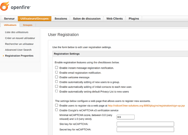Open Rechercher un utilisateur page

pyautogui.click(x=19, y=44)
